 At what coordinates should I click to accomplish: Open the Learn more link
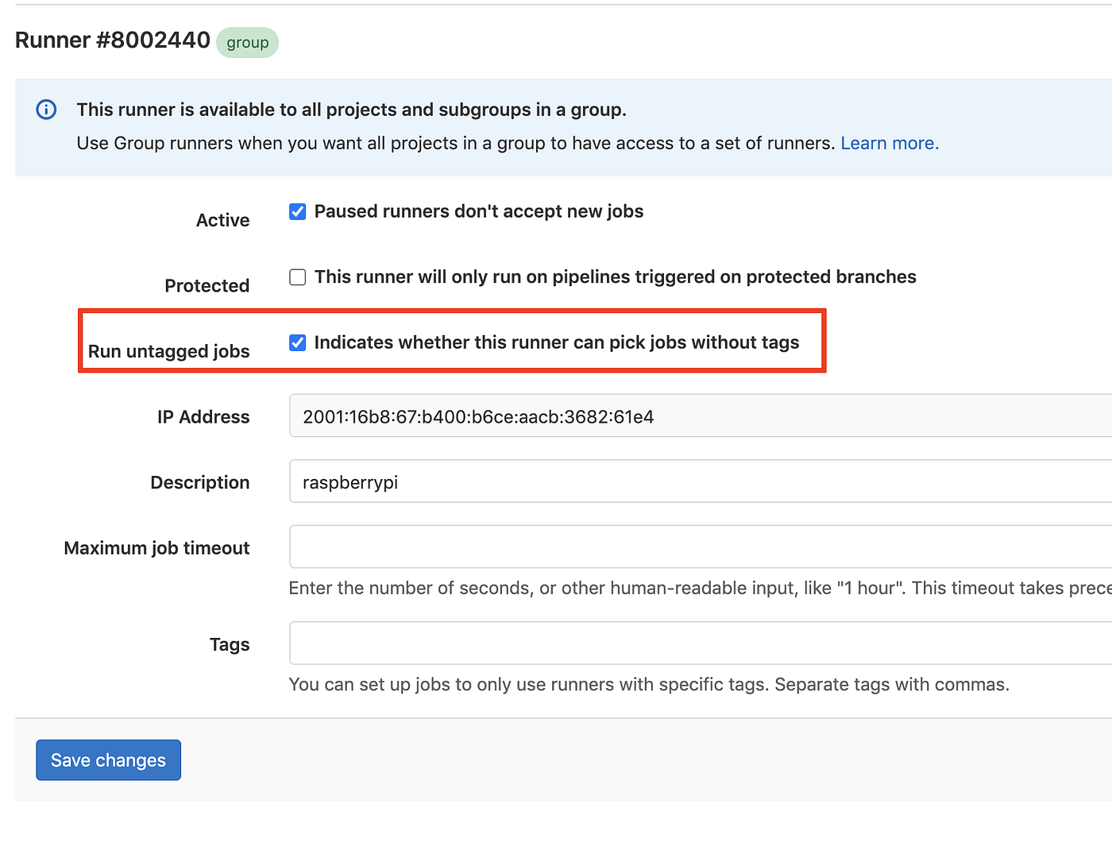(888, 143)
